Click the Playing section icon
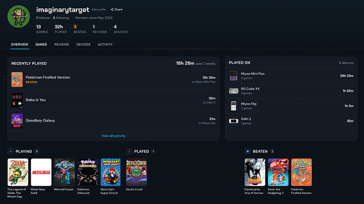 point(11,151)
